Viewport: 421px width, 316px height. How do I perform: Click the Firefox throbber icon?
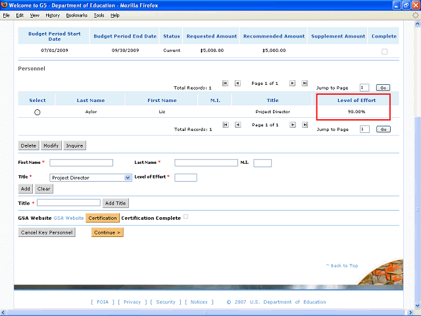click(415, 14)
